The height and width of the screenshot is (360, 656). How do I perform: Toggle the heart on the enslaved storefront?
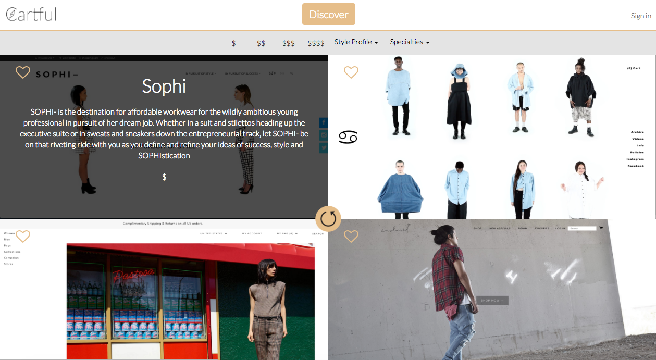click(x=351, y=236)
